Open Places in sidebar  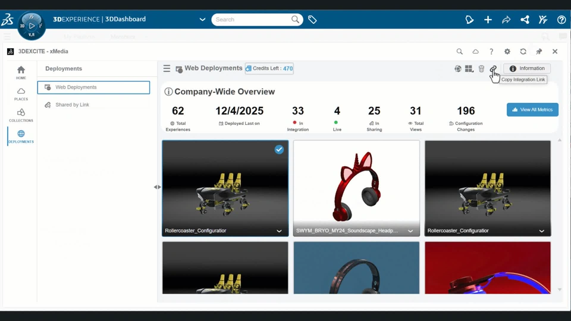click(x=21, y=94)
